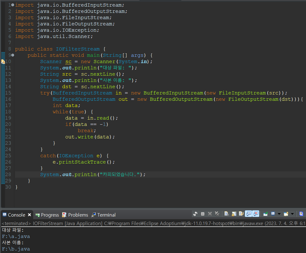The width and height of the screenshot is (306, 253).
Task: Click 'in.read()' on line 19
Action: tap(101, 118)
